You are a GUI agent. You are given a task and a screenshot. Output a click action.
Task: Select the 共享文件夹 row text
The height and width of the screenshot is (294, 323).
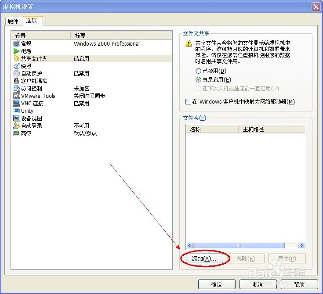[34, 59]
